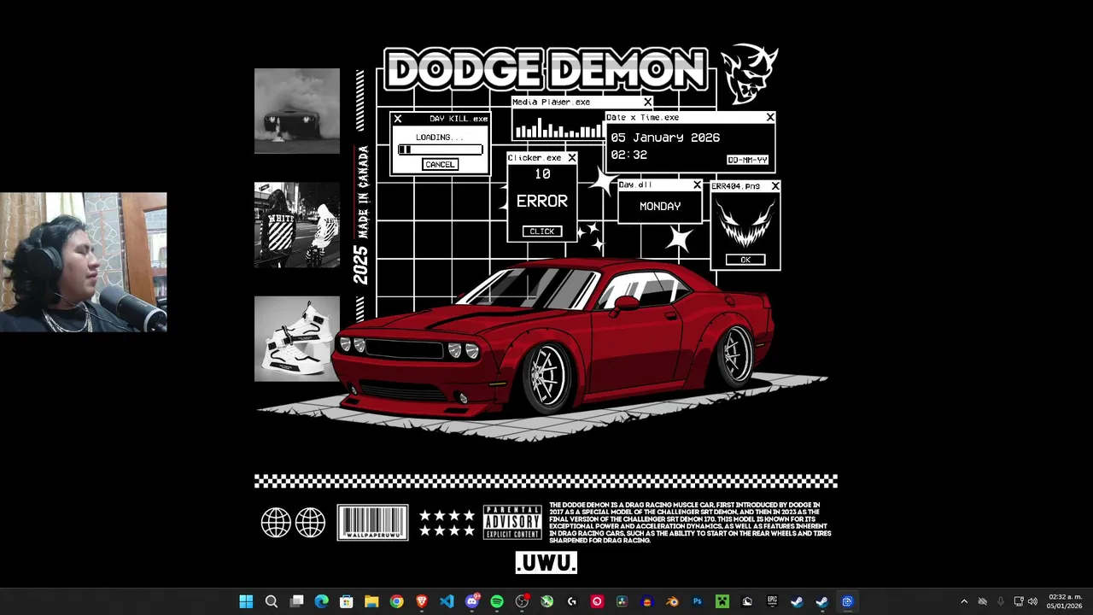The width and height of the screenshot is (1093, 615).
Task: Open network settings tray icon
Action: click(1018, 601)
